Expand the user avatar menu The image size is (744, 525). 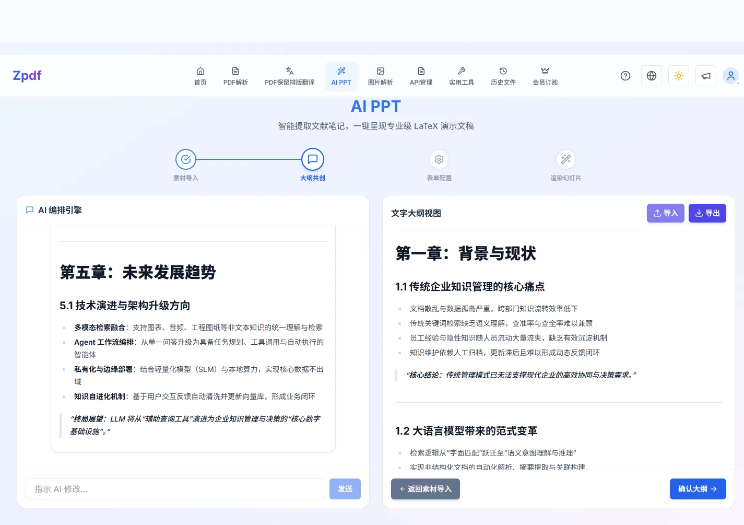click(x=731, y=76)
